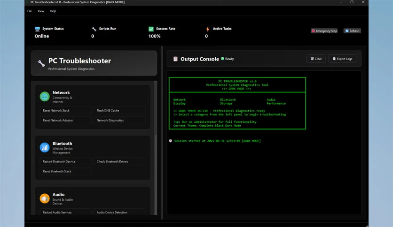Click 'Current Theme: Complete Black Dark Mode' line
Viewport: 393px width, 227px height.
207,126
